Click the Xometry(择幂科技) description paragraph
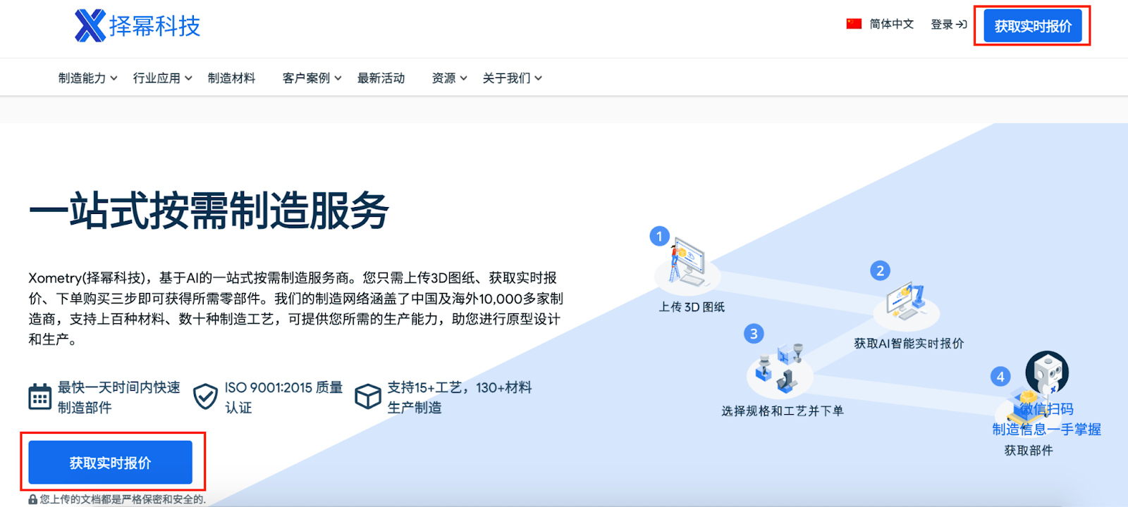Image resolution: width=1128 pixels, height=507 pixels. (x=296, y=308)
